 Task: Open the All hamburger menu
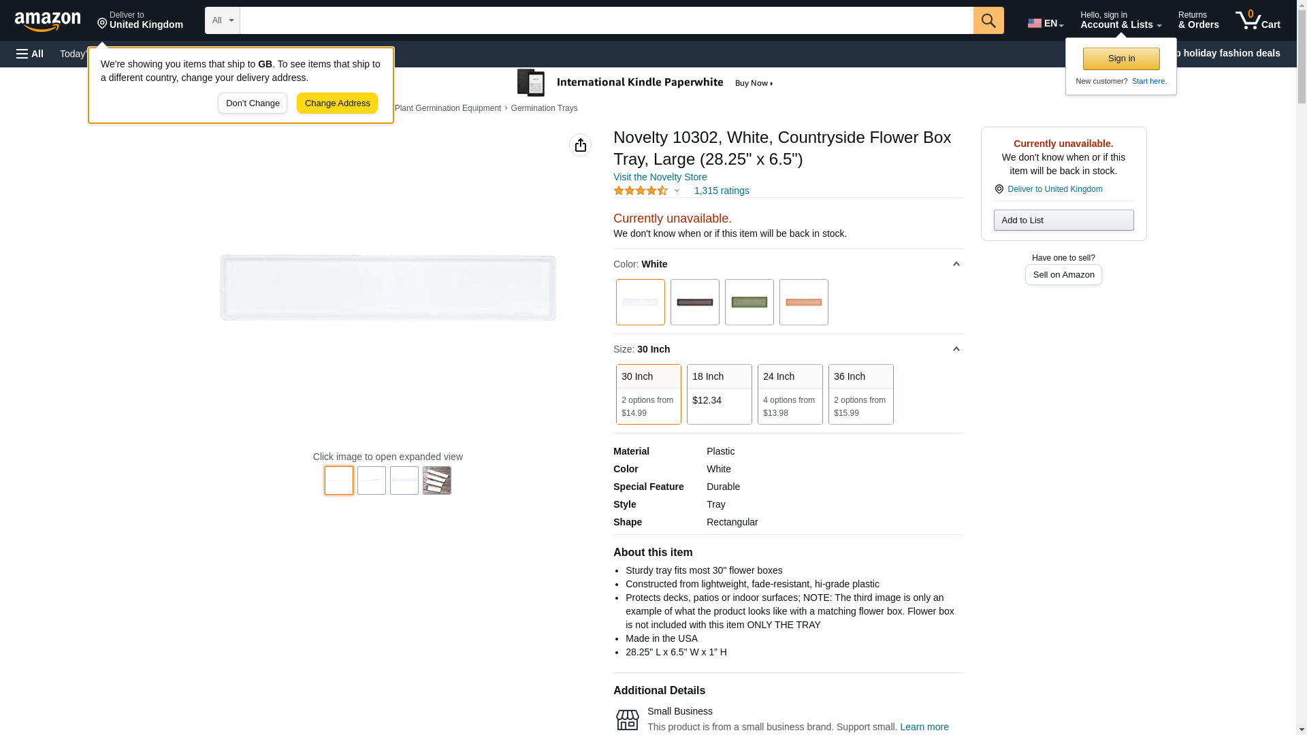coord(30,54)
